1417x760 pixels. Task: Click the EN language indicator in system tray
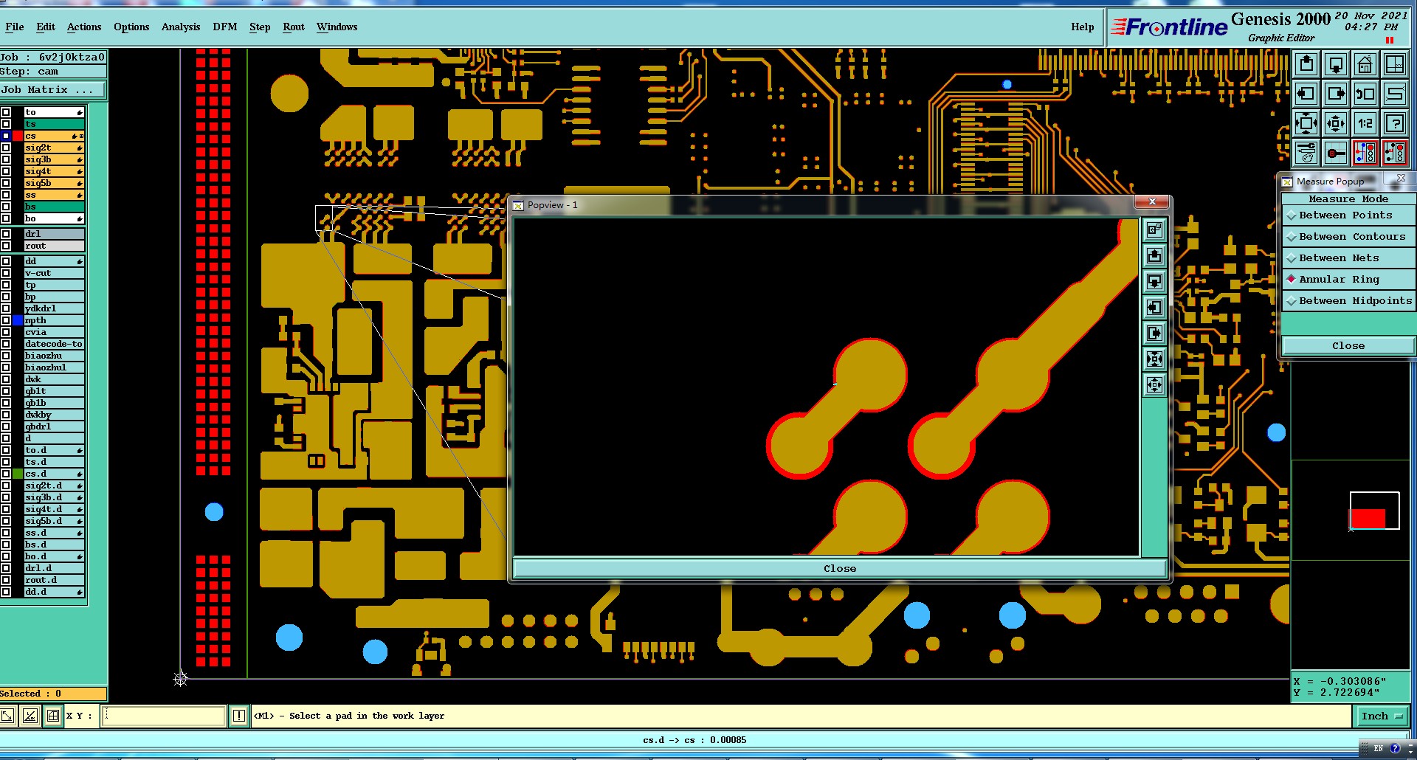1378,748
